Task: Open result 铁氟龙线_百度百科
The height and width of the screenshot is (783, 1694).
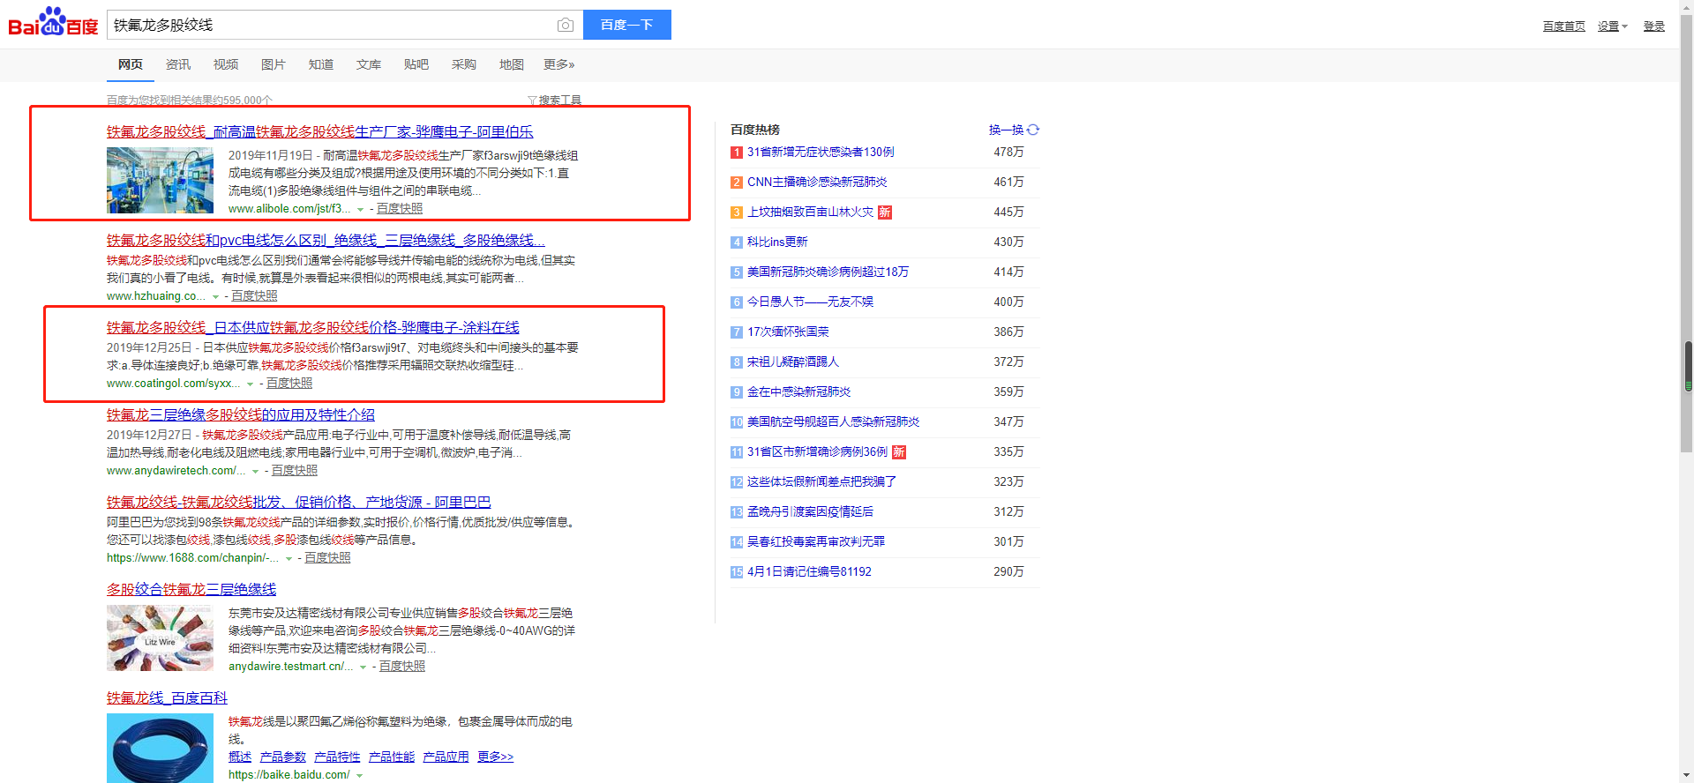Action: pos(168,697)
